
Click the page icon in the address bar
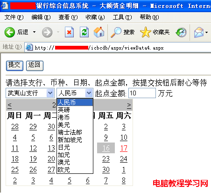[29, 47]
